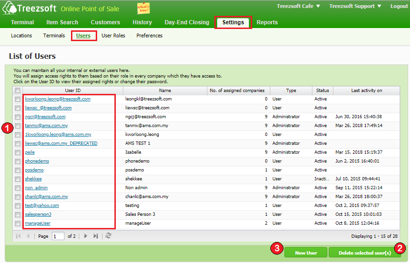The image size is (410, 263).
Task: Expand the Treezsoft Support user menu
Action: [355, 6]
